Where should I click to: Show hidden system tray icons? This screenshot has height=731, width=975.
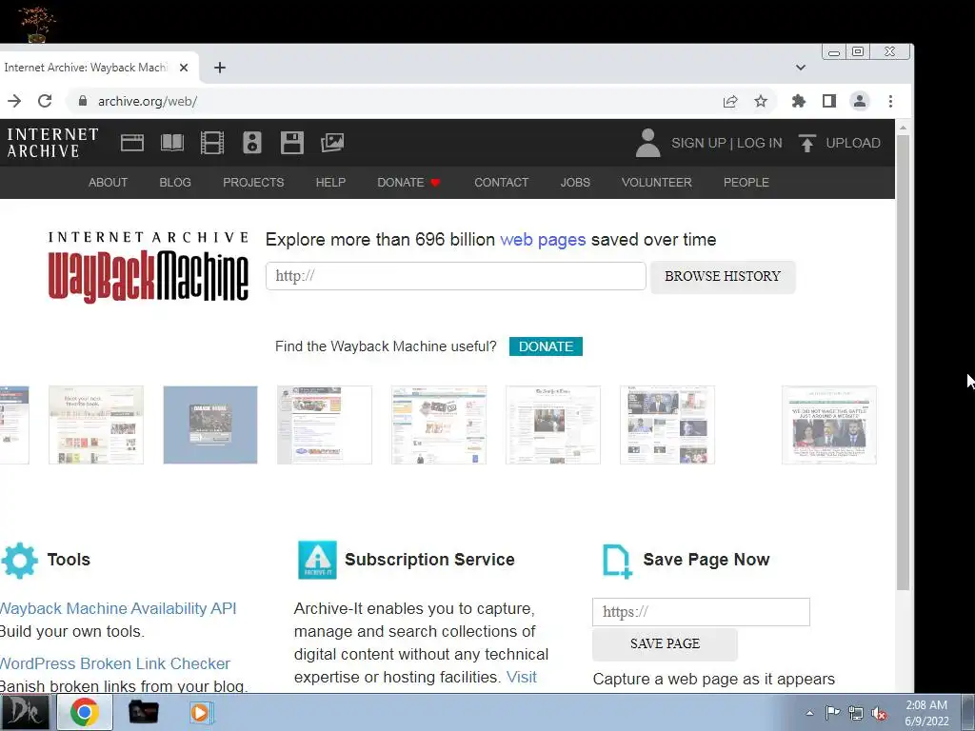click(x=809, y=713)
